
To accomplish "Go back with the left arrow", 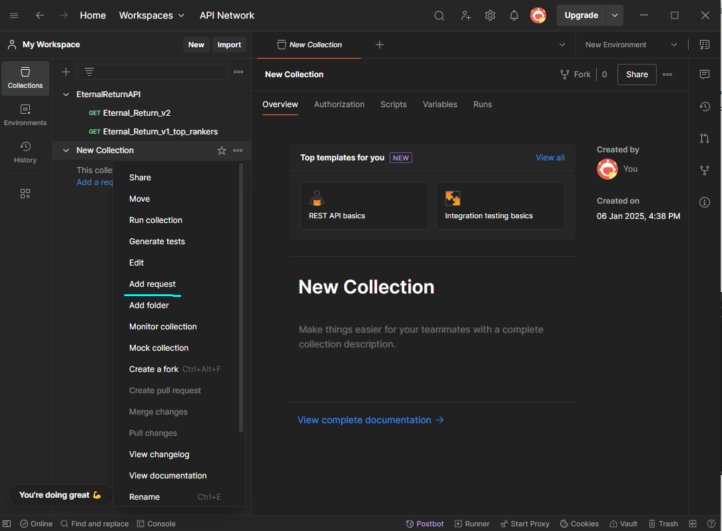I will pos(40,16).
